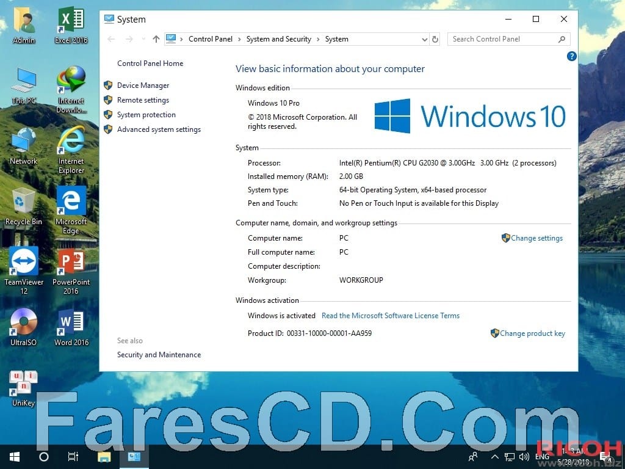Click "View basic information about your computer" heading
Image resolution: width=625 pixels, height=469 pixels.
click(330, 69)
